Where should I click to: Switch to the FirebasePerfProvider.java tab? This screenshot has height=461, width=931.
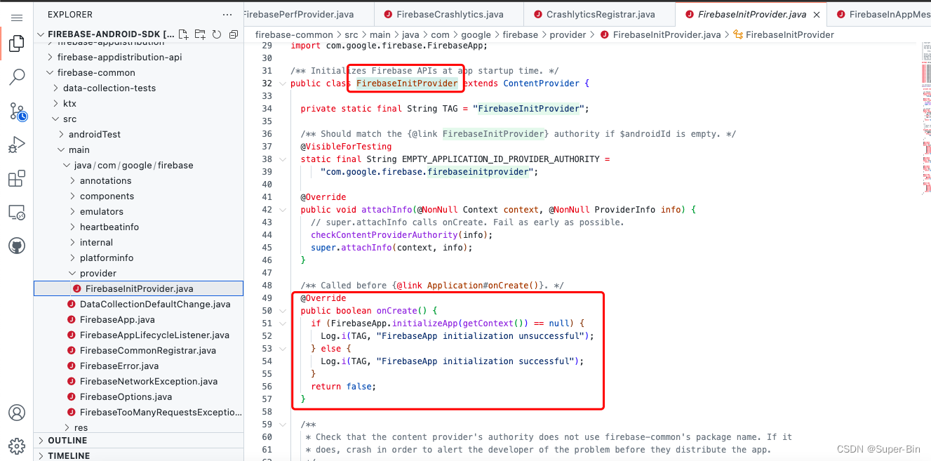coord(309,14)
